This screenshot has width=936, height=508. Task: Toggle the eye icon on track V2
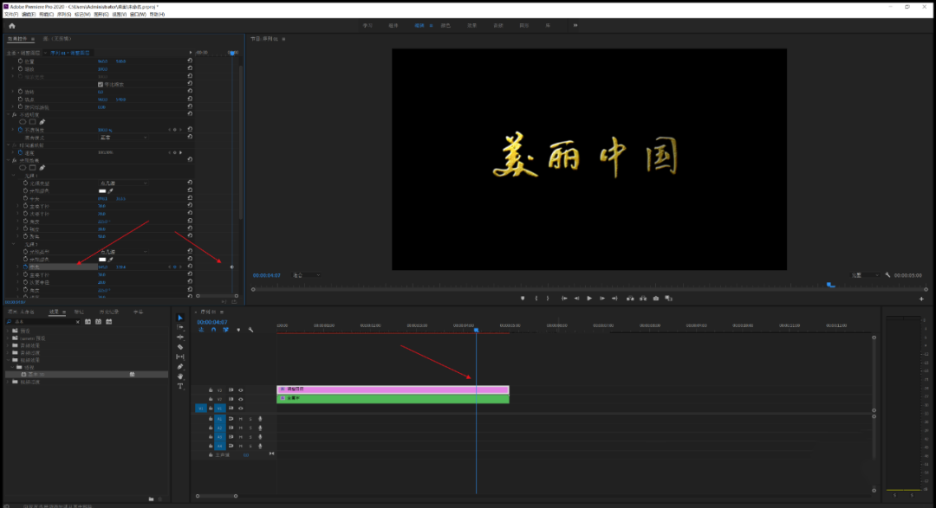[241, 399]
